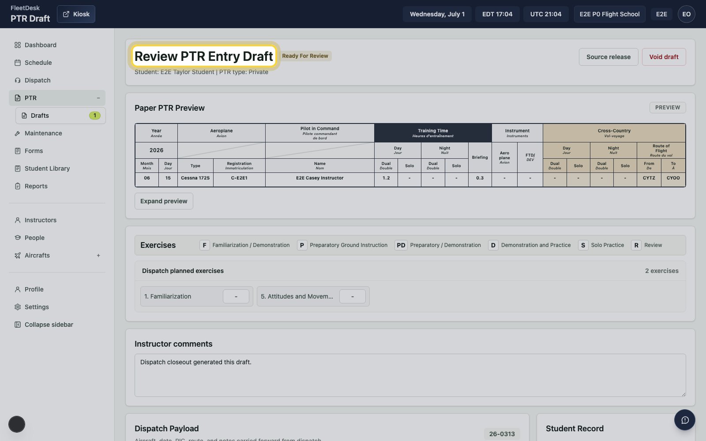Open Student Library in sidebar
The image size is (706, 441).
click(x=57, y=168)
